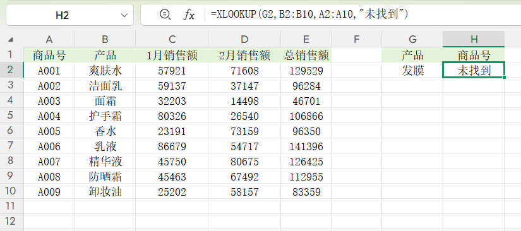Select the cell containing 发膜
This screenshot has height=231, width=521.
point(412,70)
